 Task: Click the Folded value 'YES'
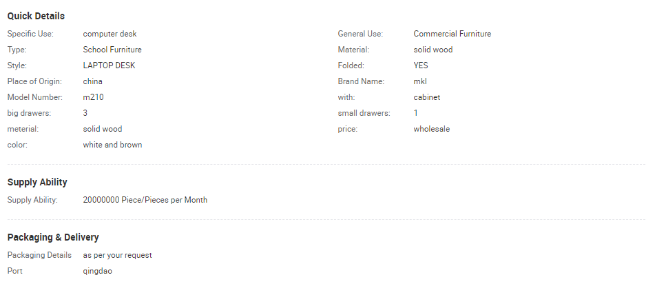422,65
